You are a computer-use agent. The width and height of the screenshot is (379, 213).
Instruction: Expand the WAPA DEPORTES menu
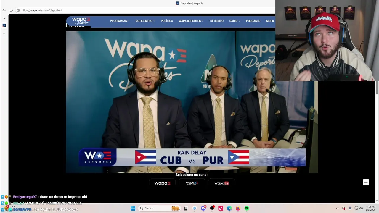(191, 21)
